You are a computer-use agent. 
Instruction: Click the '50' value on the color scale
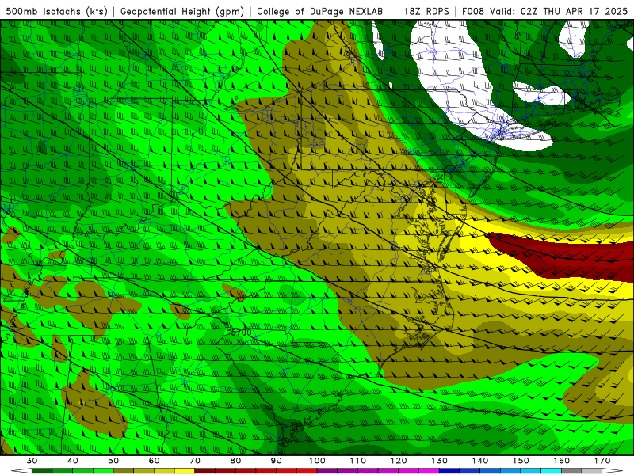click(x=113, y=461)
